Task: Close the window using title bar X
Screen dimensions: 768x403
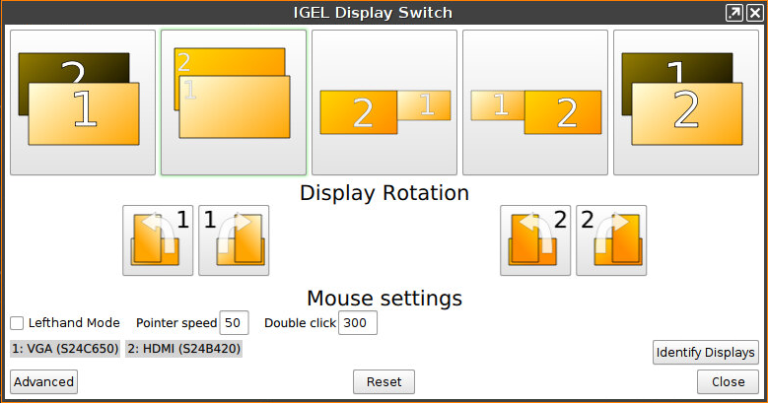Action: click(x=753, y=13)
